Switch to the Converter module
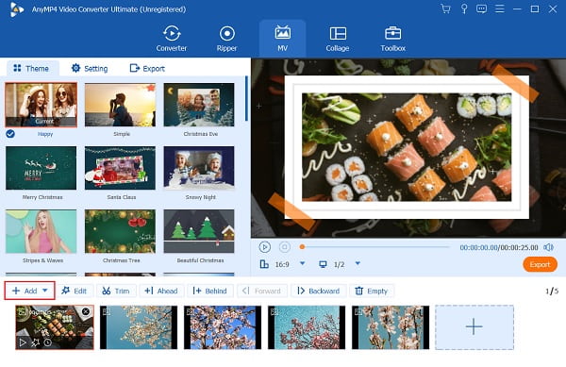The image size is (566, 367). [172, 39]
